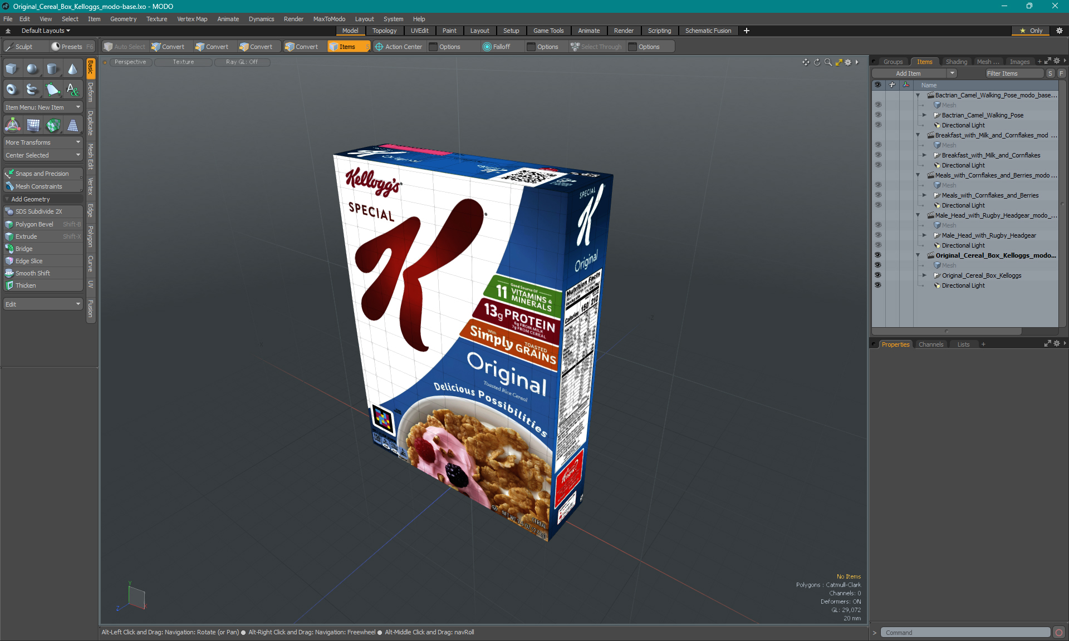Open More Transforms dropdown
The width and height of the screenshot is (1069, 641).
[x=43, y=142]
